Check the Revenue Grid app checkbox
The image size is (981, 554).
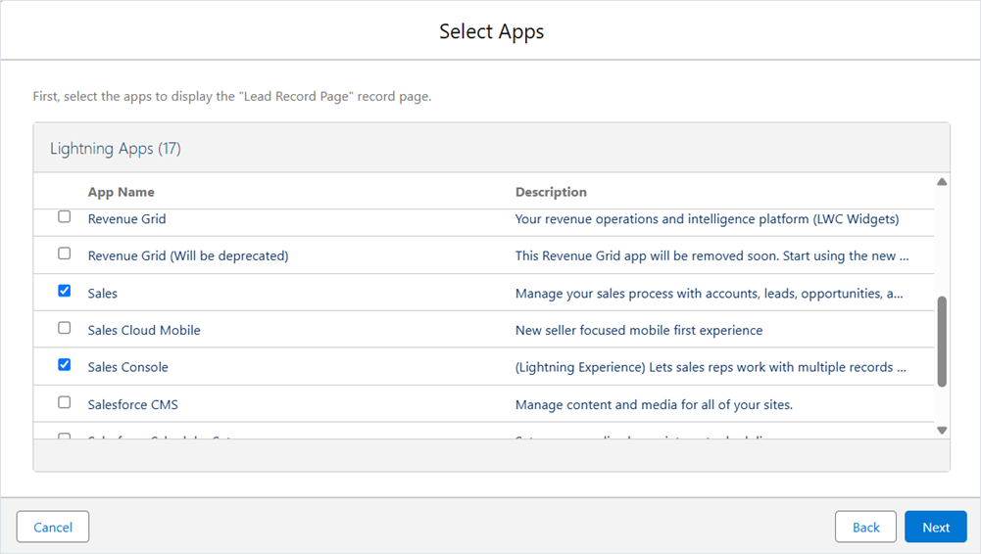tap(65, 216)
